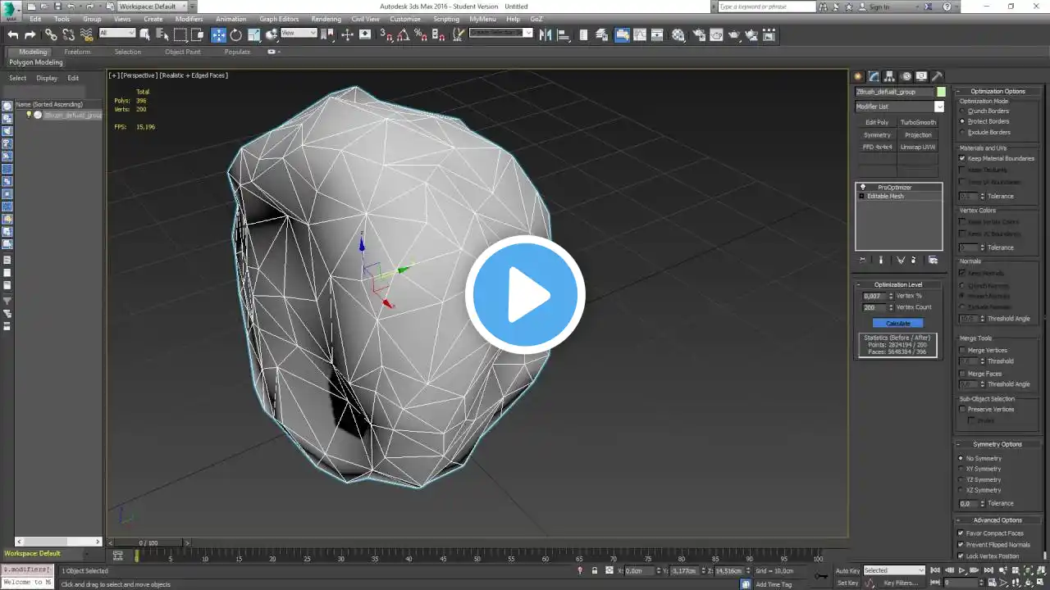Image resolution: width=1050 pixels, height=590 pixels.
Task: Pick the Rectangular Selection Region tool
Action: click(x=180, y=34)
